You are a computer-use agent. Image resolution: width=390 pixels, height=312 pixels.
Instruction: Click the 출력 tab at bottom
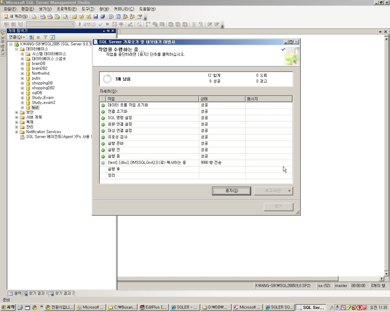(x=15, y=293)
